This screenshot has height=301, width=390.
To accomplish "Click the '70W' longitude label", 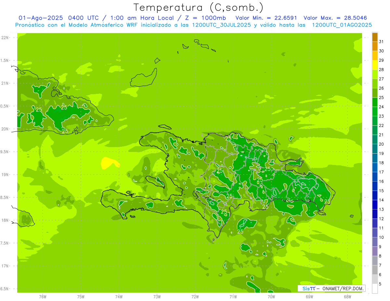I will point(271,296).
